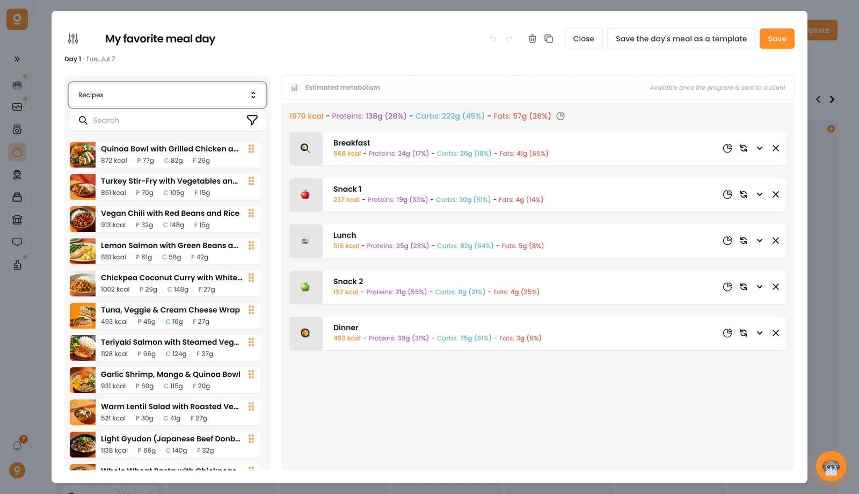
Task: Click the swap icon on Breakfast row
Action: pyautogui.click(x=744, y=148)
